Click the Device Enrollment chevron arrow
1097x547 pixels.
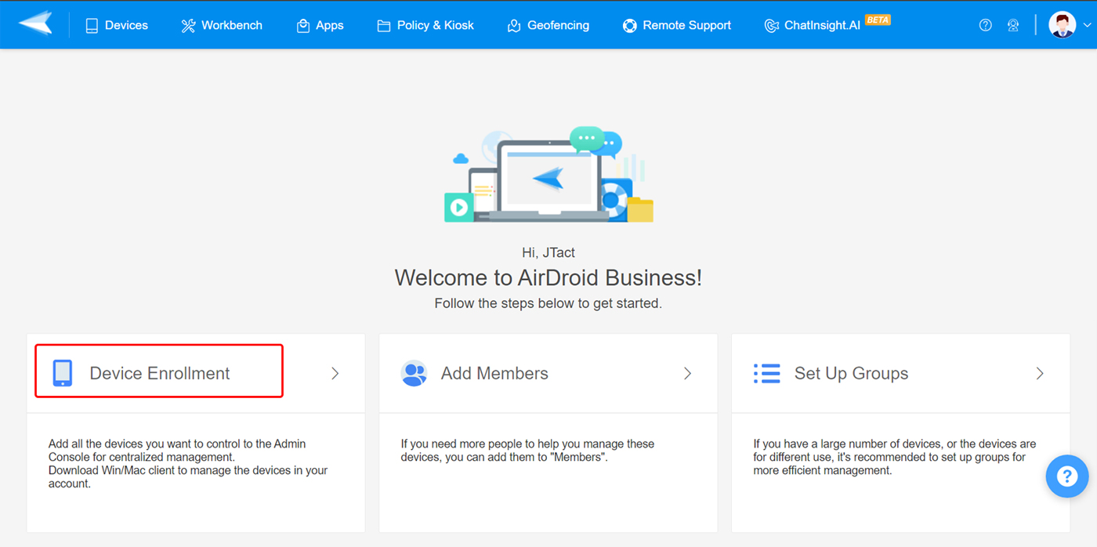pyautogui.click(x=335, y=374)
